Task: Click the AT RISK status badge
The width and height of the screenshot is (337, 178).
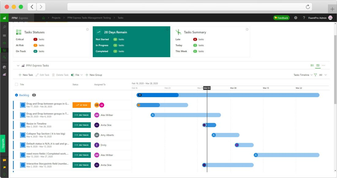Action: coord(82,105)
